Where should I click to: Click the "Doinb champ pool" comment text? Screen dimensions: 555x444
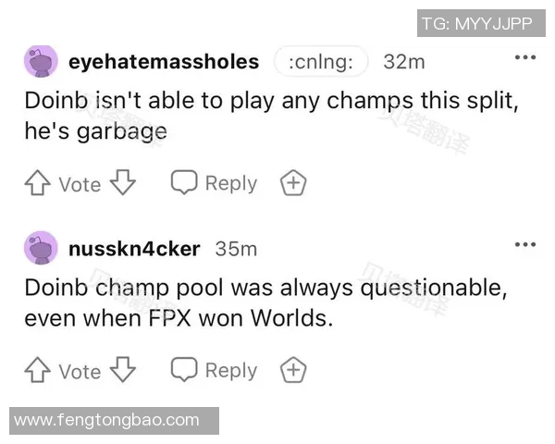pos(266,302)
